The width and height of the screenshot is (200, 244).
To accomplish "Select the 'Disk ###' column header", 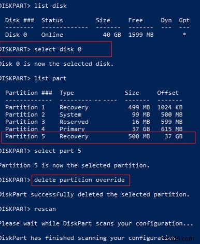I will coord(20,20).
